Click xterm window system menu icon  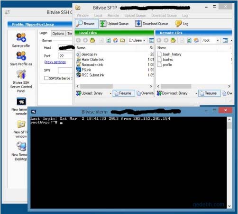pos(34,112)
